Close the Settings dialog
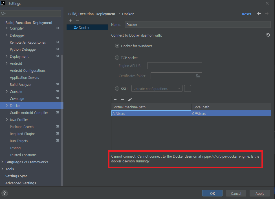Image resolution: width=275 pixels, height=199 pixels. pos(267,3)
